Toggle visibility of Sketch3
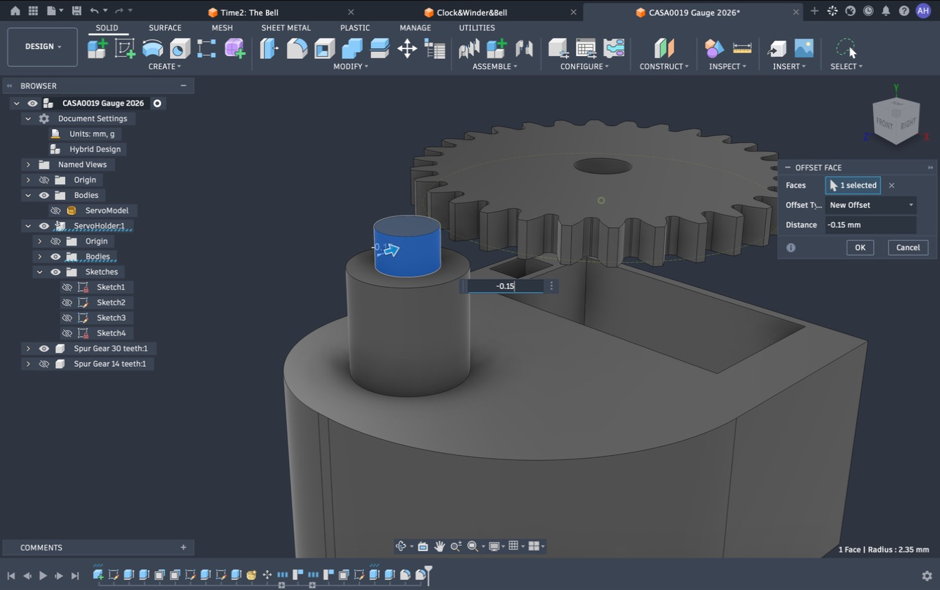The width and height of the screenshot is (940, 590). (67, 318)
